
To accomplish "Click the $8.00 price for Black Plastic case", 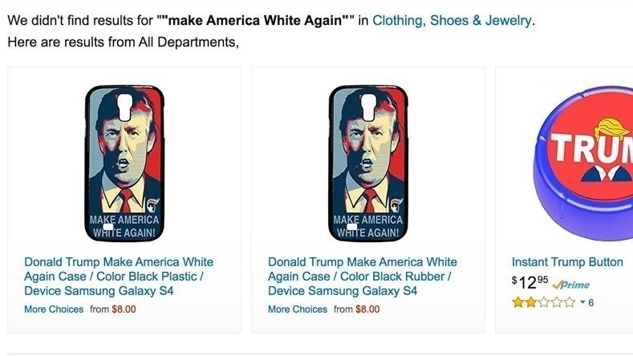I will point(124,309).
